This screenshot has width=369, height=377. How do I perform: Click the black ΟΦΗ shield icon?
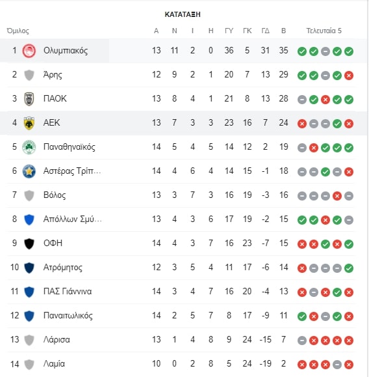[x=29, y=244]
